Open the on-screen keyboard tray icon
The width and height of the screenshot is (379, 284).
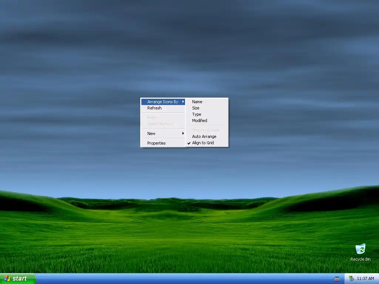click(x=337, y=279)
